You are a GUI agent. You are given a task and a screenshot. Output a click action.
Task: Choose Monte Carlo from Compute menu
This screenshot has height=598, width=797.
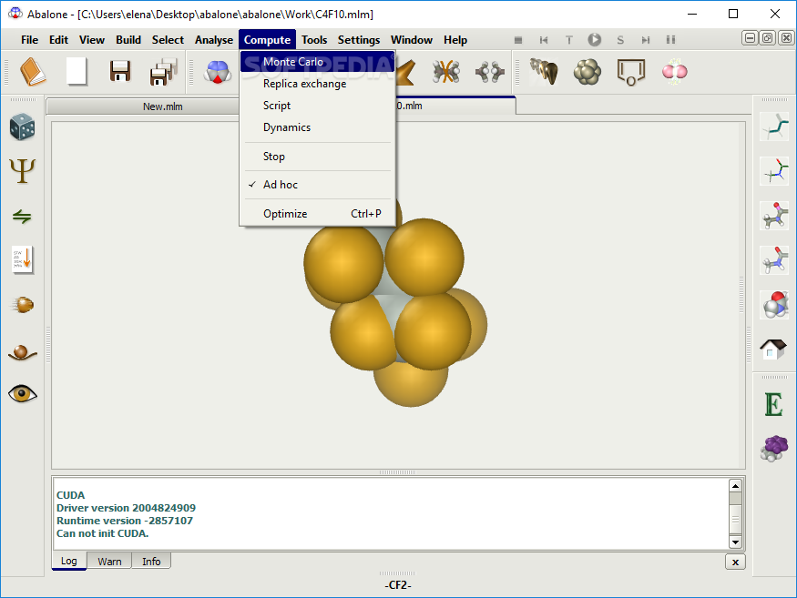pos(317,62)
